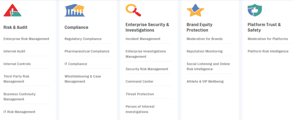Click the Enterprise Security magnifying glass icon
This screenshot has width=293, height=120.
[x=133, y=10]
